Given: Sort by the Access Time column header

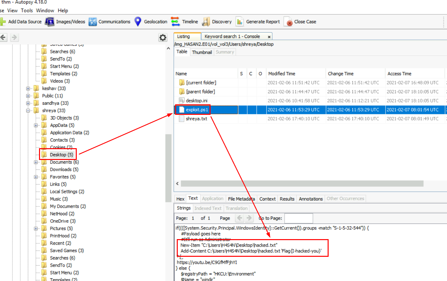Looking at the screenshot, I should 415,74.
